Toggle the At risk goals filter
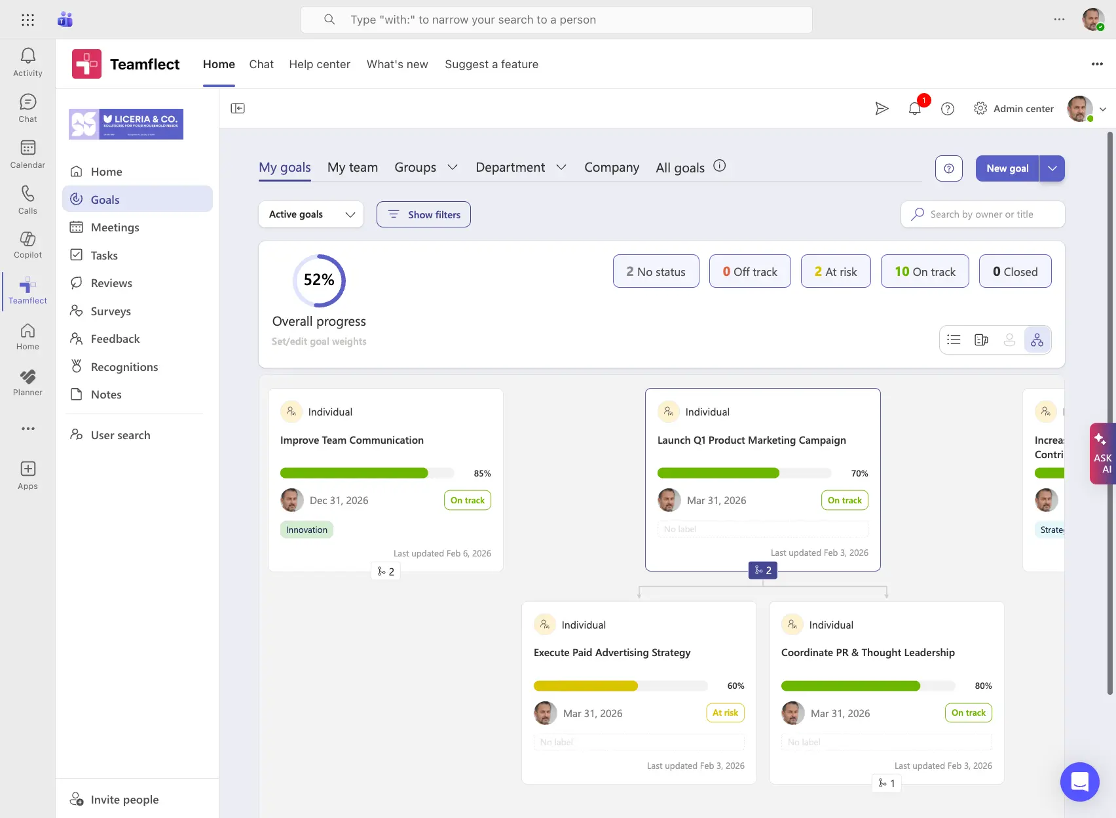Image resolution: width=1116 pixels, height=818 pixels. point(836,271)
